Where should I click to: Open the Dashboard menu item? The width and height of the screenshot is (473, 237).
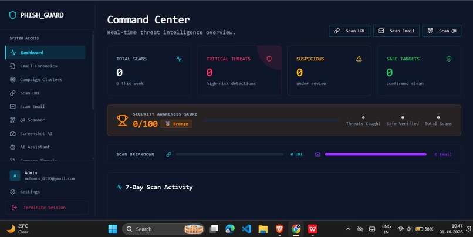[x=45, y=52]
